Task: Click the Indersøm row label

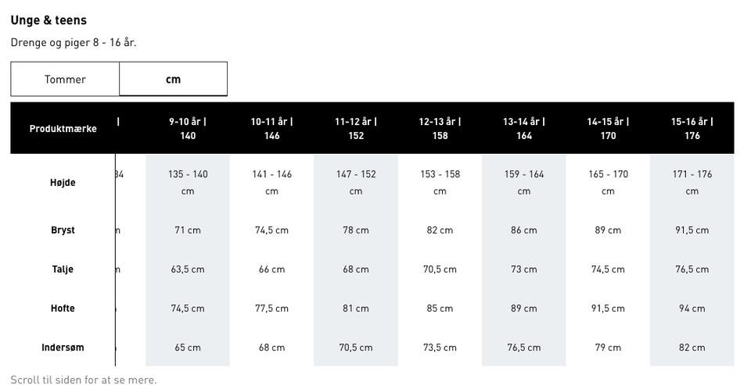Action: [63, 348]
